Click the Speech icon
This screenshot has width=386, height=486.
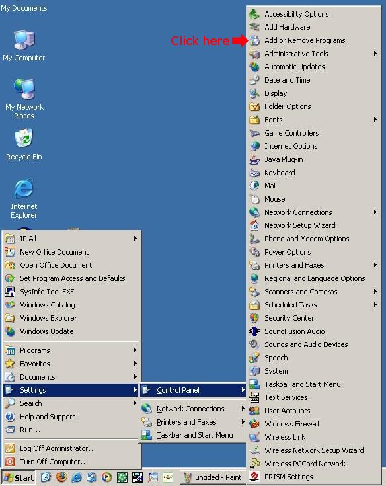(254, 358)
